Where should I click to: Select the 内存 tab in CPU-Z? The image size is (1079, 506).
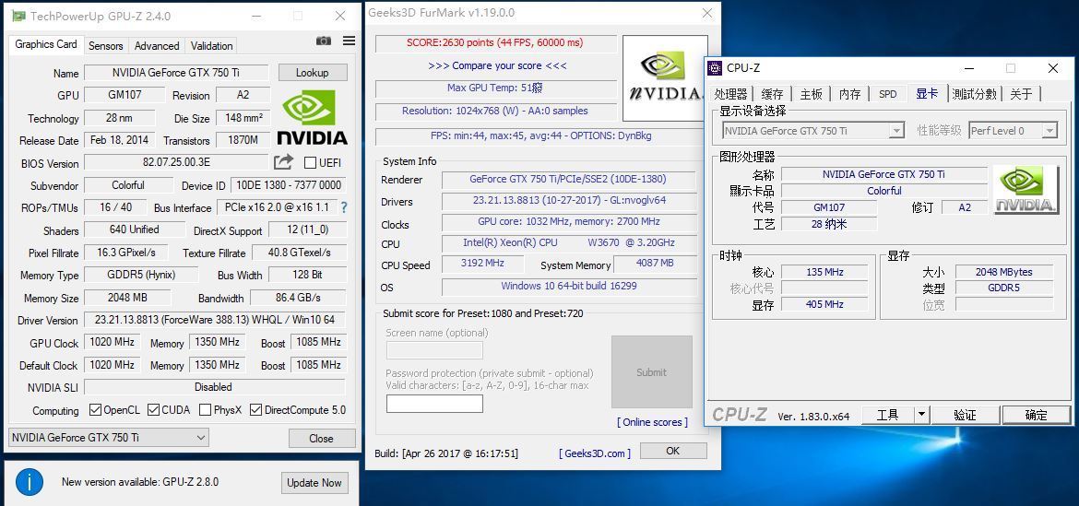coord(850,94)
